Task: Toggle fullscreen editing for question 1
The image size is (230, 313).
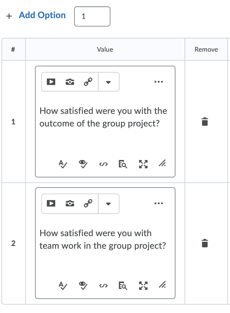Action: click(x=143, y=164)
